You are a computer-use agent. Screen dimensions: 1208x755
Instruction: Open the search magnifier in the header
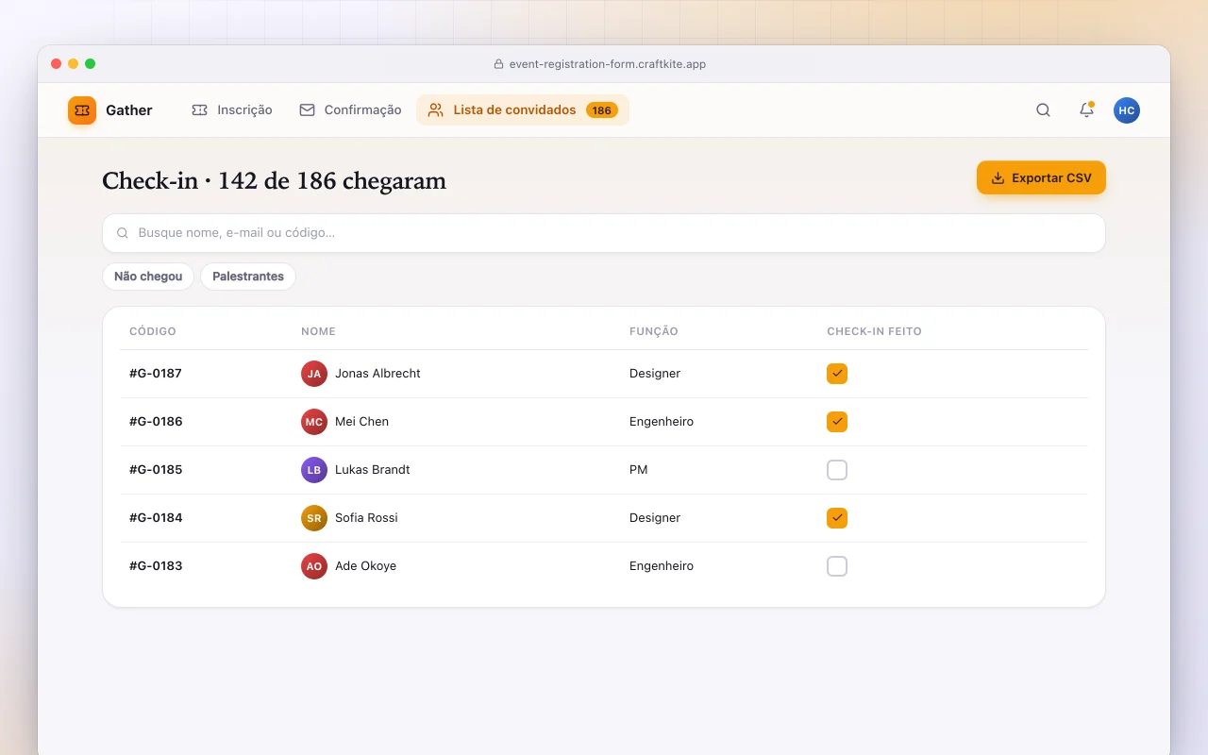point(1043,110)
